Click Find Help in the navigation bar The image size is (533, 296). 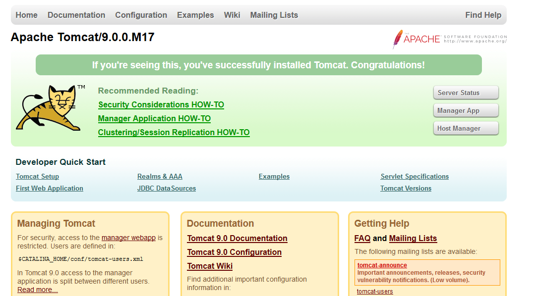483,15
